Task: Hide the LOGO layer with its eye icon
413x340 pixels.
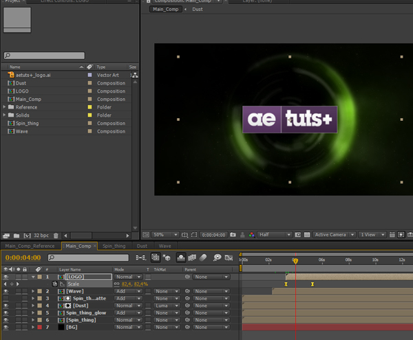Action: (x=6, y=277)
